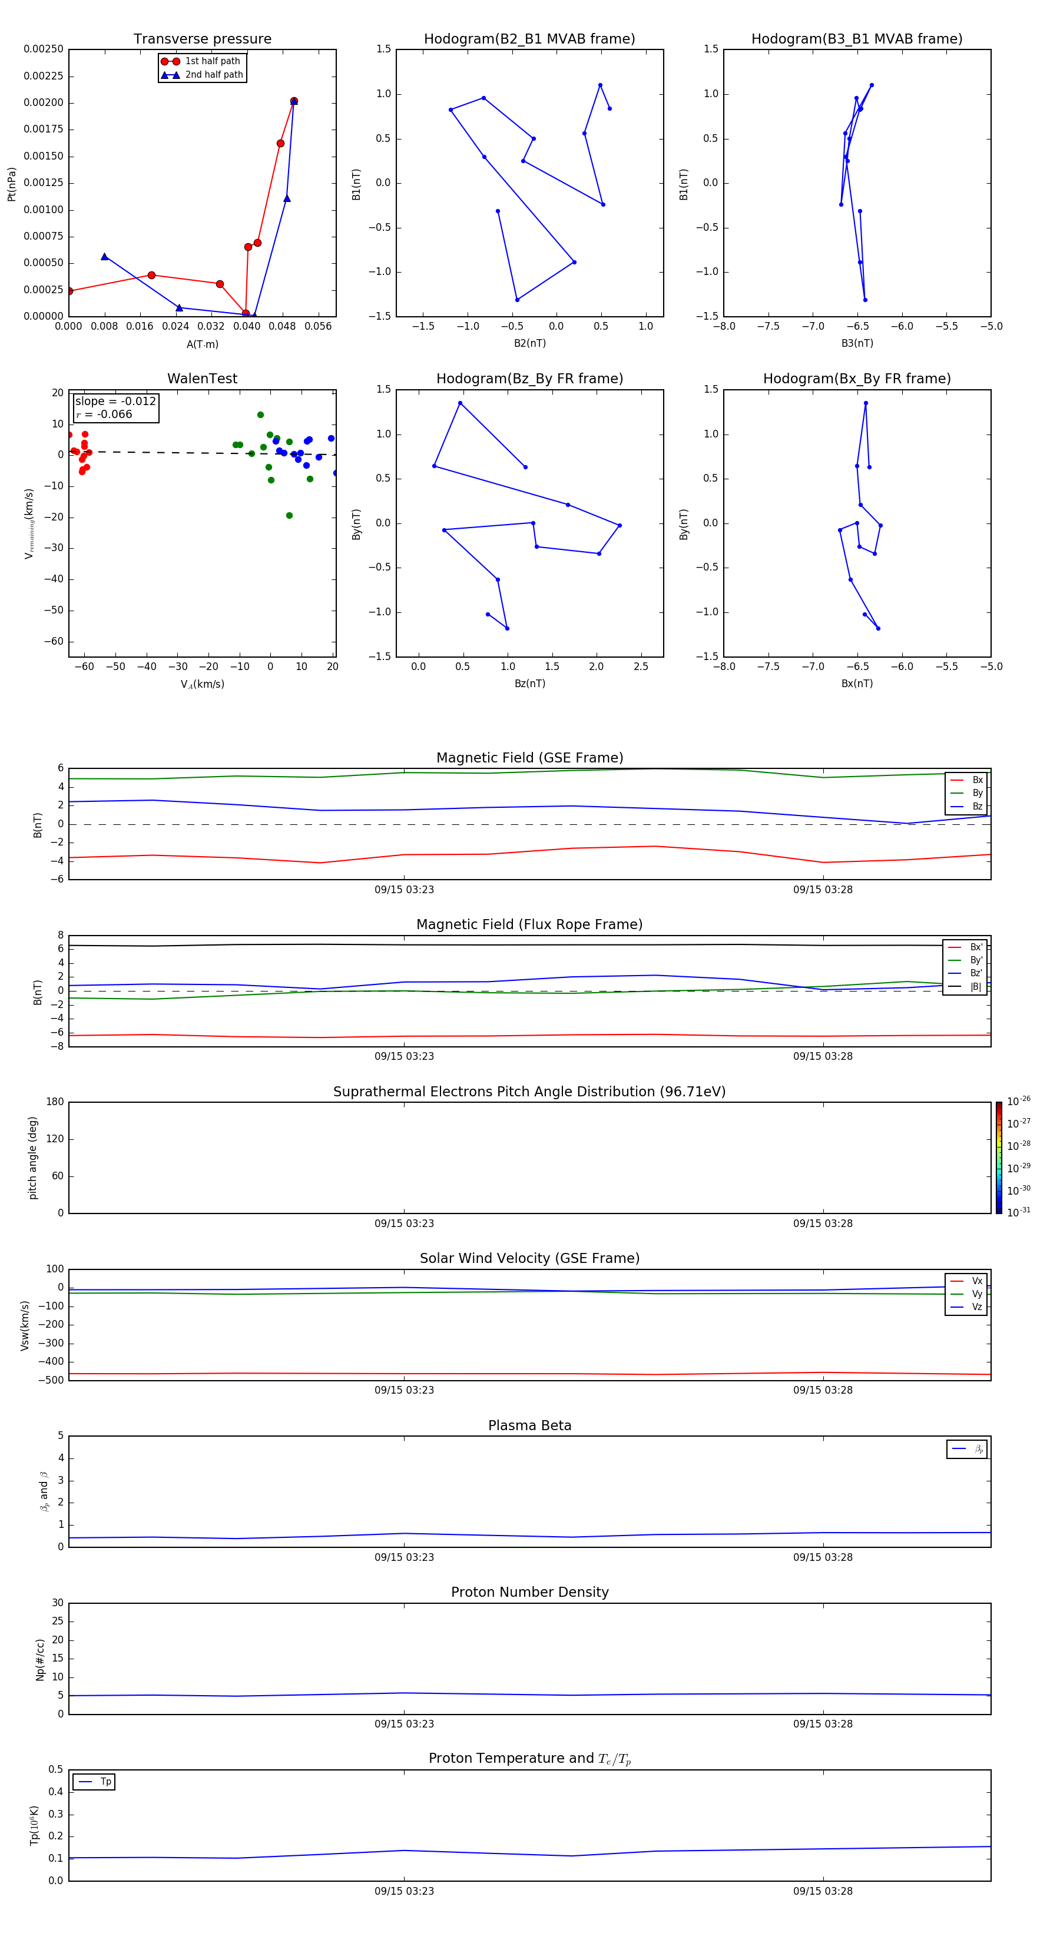Click the 10^-31 colorbar tick label
Image resolution: width=1060 pixels, height=1943 pixels.
1019,1212
